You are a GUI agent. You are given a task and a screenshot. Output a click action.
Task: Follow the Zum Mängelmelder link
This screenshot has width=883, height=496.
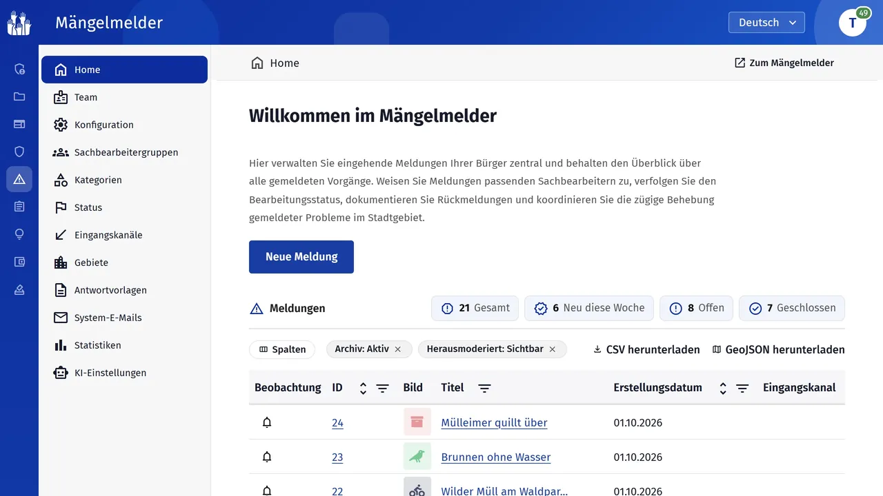784,63
